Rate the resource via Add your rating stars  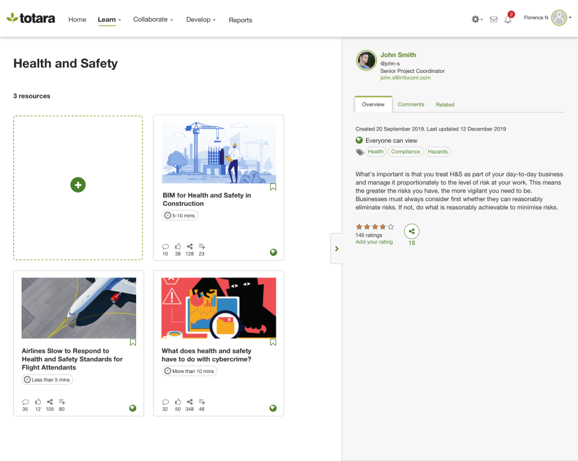pyautogui.click(x=373, y=243)
